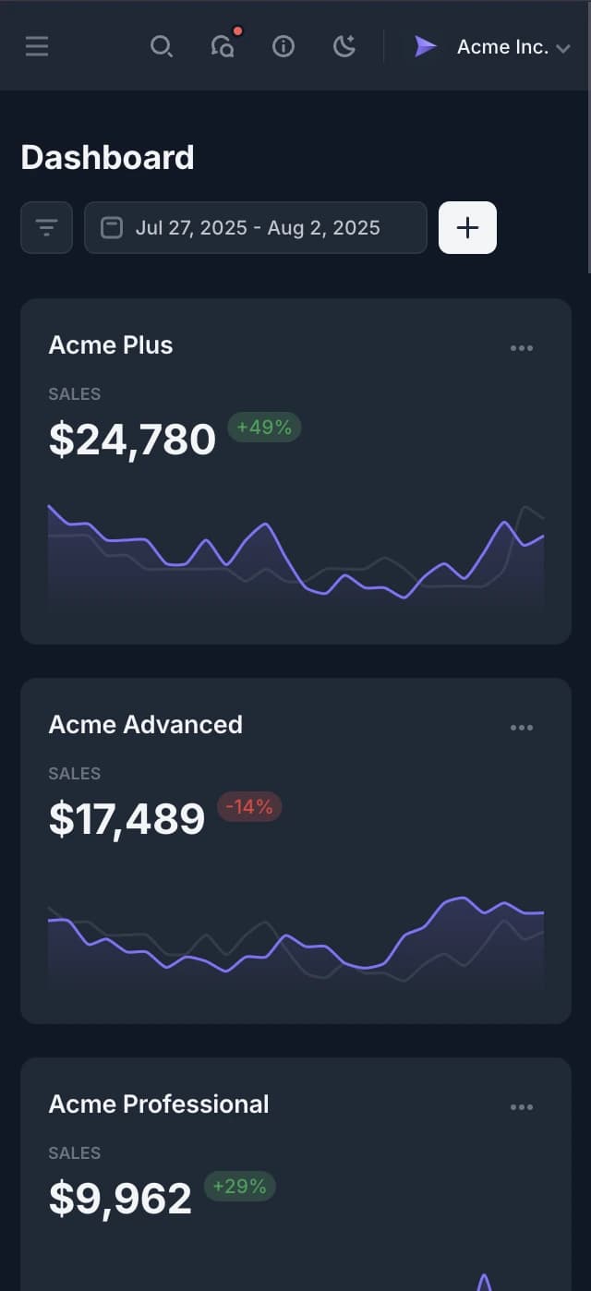Viewport: 591px width, 1291px height.
Task: Click the Acme Advanced card title
Action: click(145, 725)
